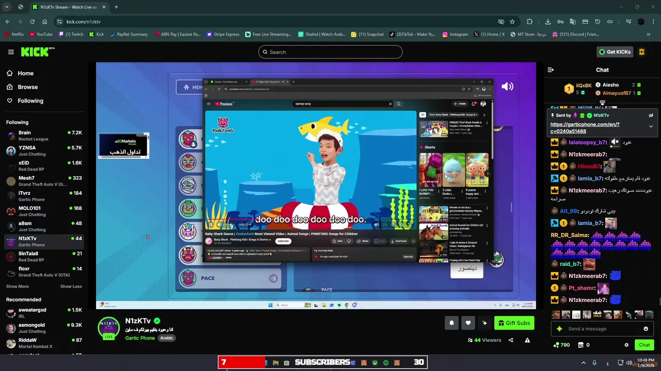Open media controls music note icon

click(x=628, y=22)
